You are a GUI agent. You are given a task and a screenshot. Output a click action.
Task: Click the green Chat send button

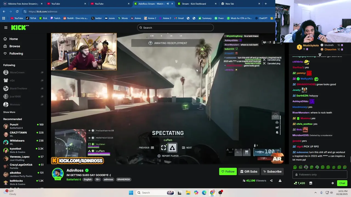[342, 183]
